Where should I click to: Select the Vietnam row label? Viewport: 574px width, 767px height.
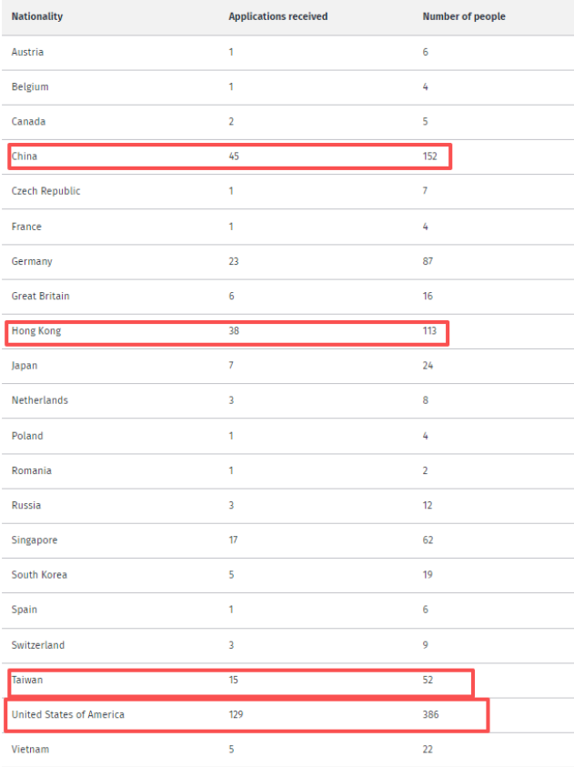pos(30,750)
